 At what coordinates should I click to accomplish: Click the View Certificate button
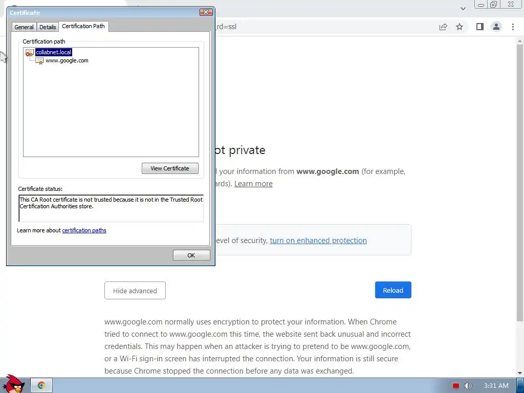point(170,168)
